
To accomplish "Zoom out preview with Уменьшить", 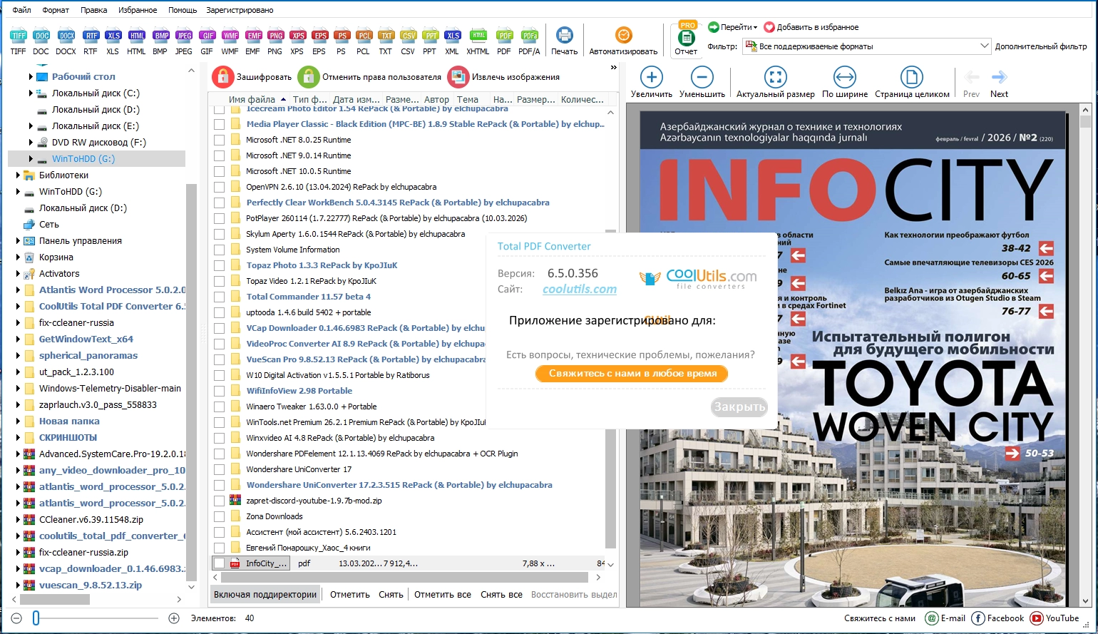I will pos(702,82).
